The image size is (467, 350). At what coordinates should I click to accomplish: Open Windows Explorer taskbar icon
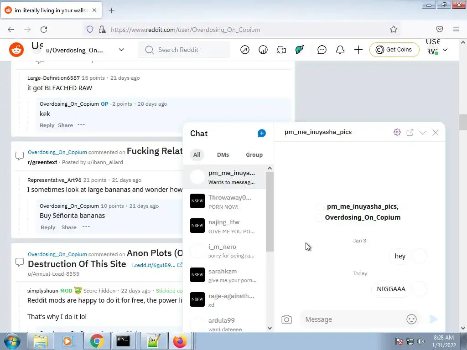click(41, 341)
